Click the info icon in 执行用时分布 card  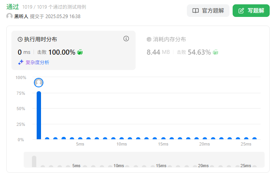click(x=126, y=39)
